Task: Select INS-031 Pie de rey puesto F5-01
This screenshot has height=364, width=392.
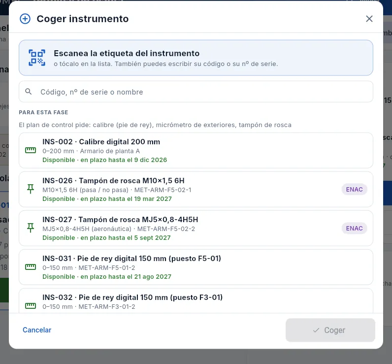Action: tap(196, 267)
